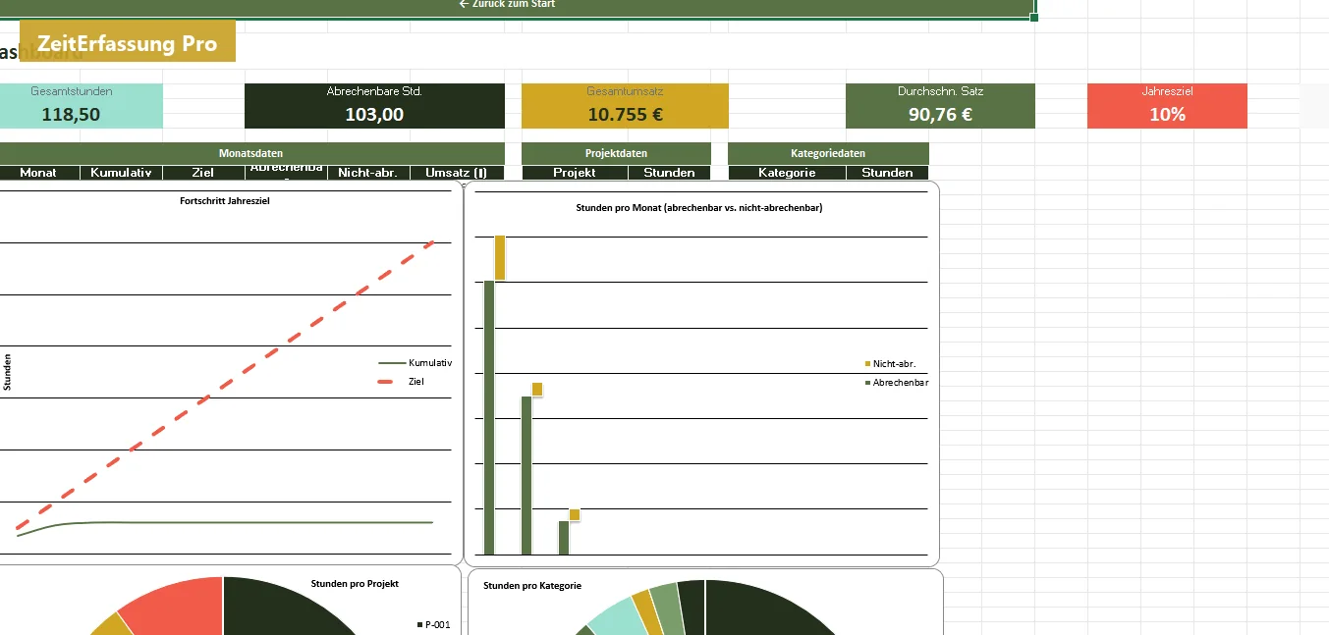Click the Kategoriedaten section header

[x=828, y=153]
